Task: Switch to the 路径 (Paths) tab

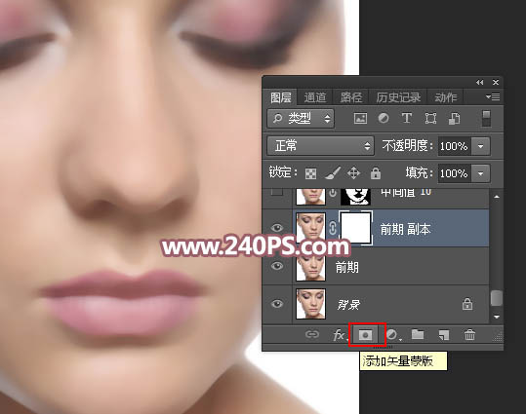Action: click(x=351, y=97)
